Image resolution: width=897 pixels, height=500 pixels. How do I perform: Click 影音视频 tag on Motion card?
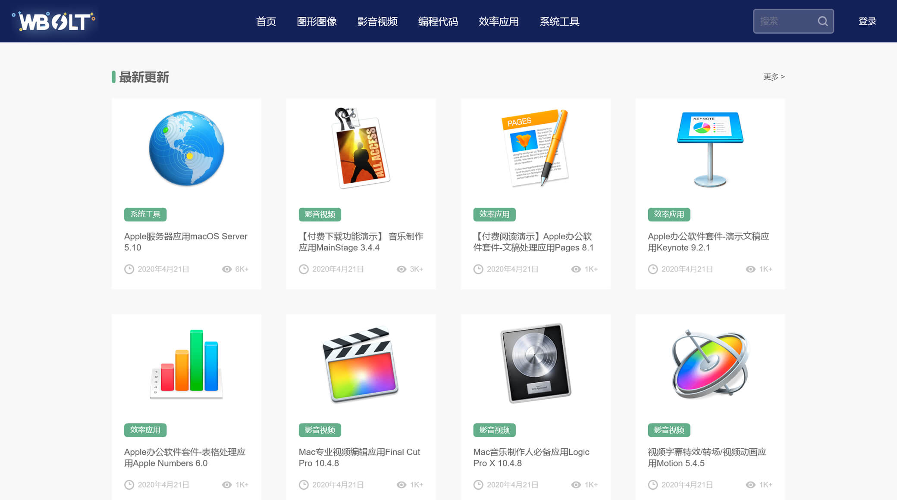coord(669,430)
